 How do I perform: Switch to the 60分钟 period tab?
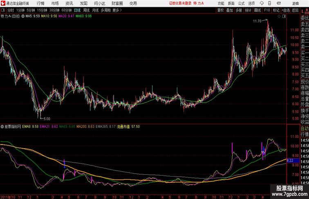coord(67,10)
